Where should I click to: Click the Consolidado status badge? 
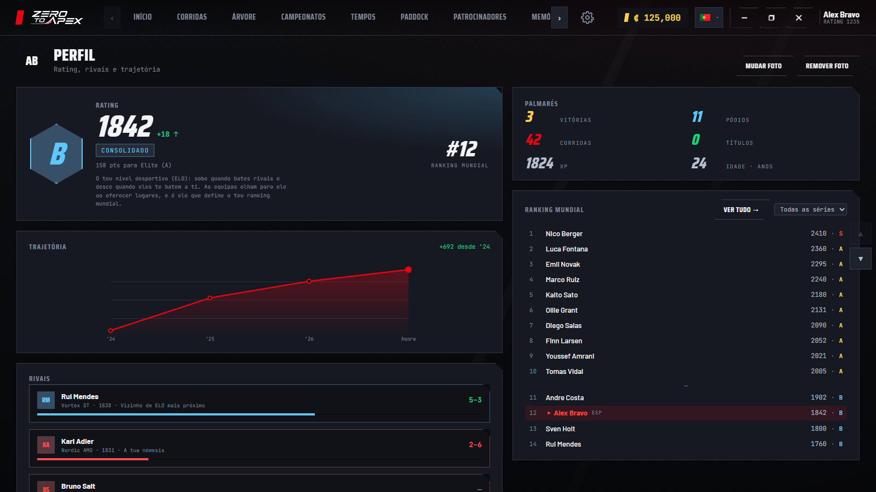[125, 150]
